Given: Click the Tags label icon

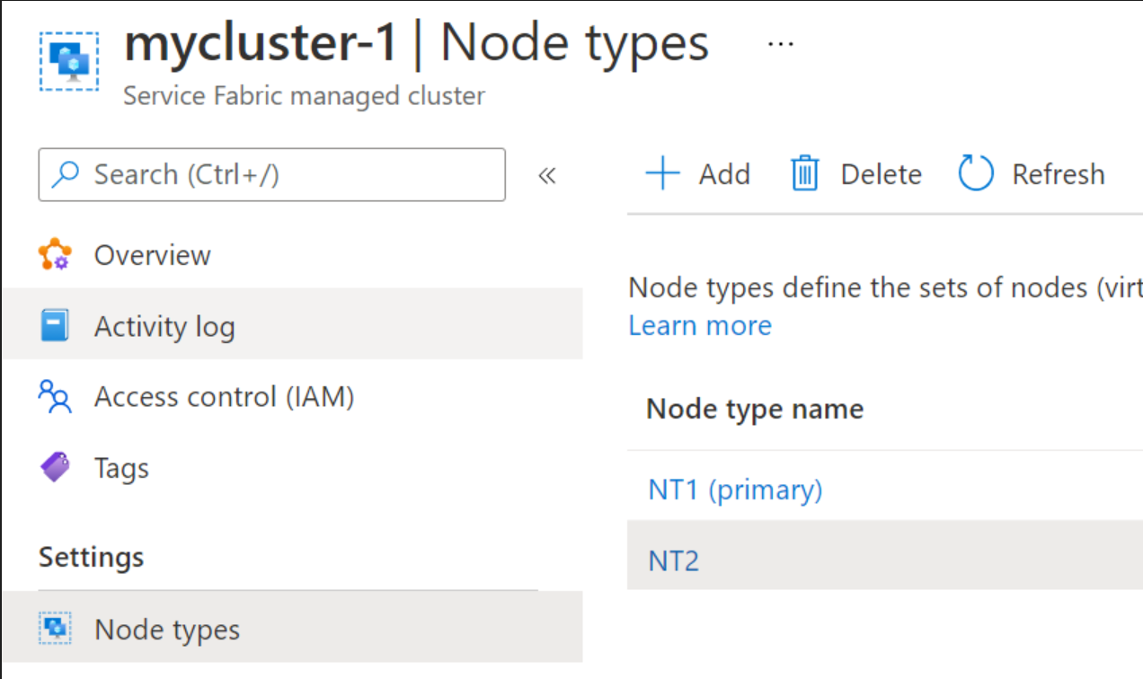Looking at the screenshot, I should pos(58,467).
